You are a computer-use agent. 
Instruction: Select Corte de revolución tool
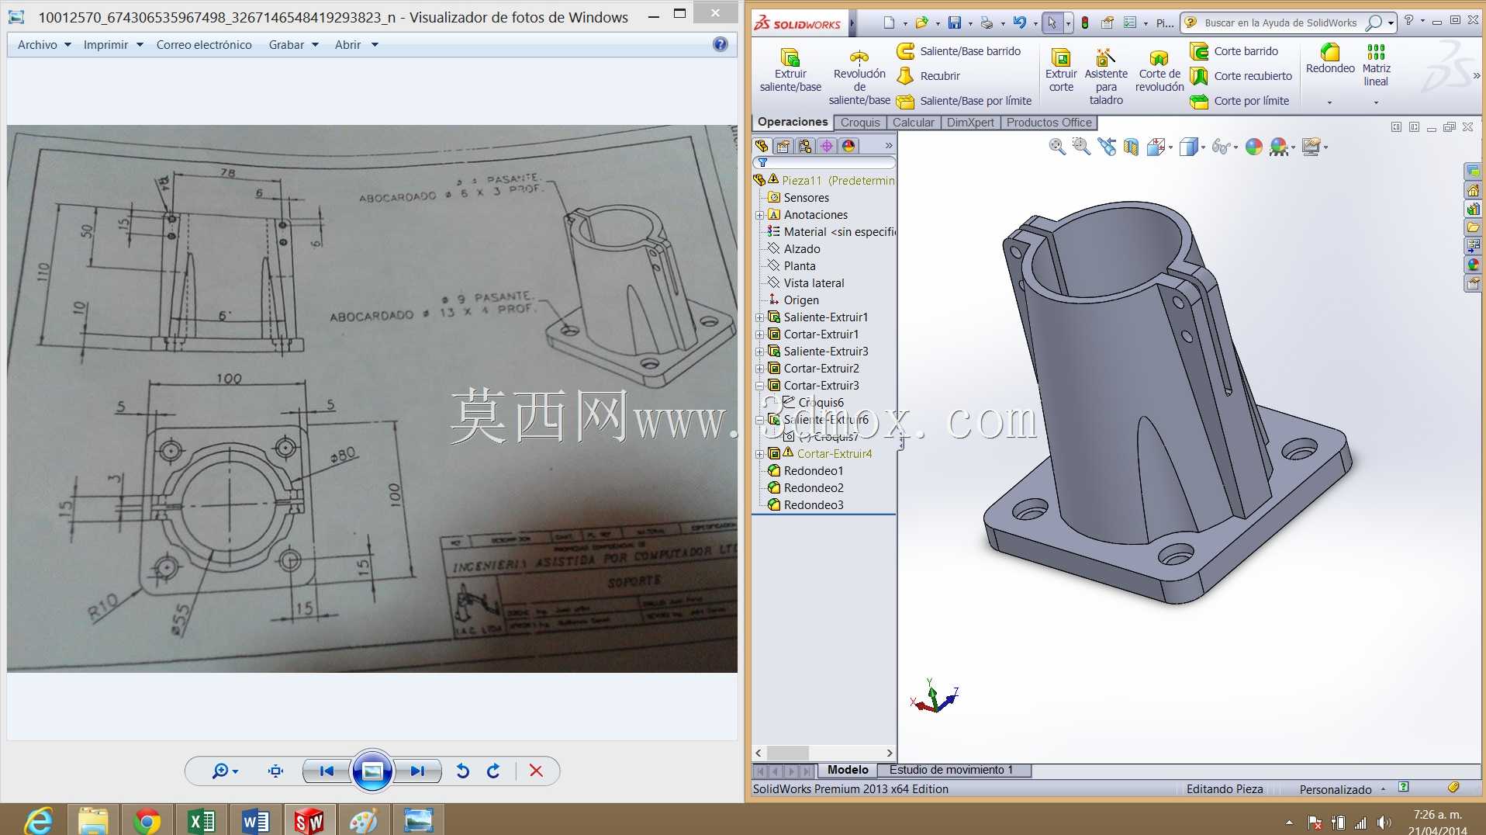click(x=1159, y=70)
